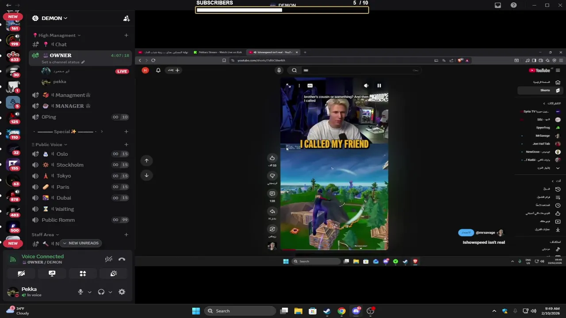Image resolution: width=566 pixels, height=318 pixels.
Task: Open the server icon with 878 badge
Action: coord(13,195)
